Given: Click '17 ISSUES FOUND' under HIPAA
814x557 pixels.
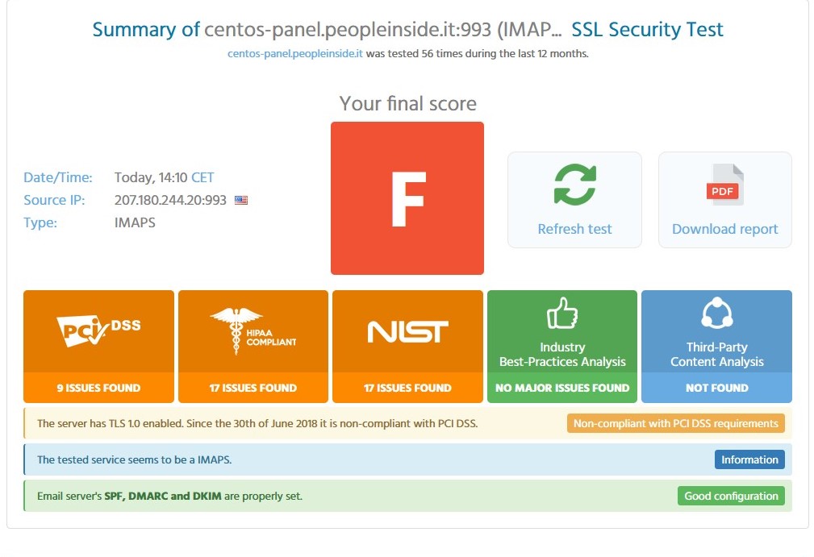Looking at the screenshot, I should pyautogui.click(x=253, y=388).
